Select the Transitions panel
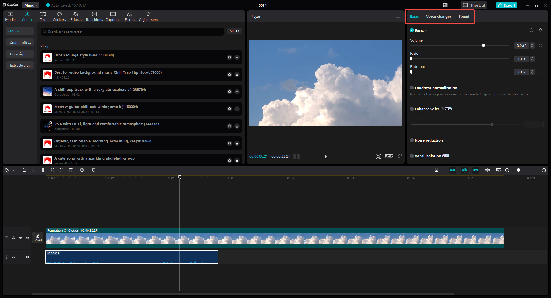 pyautogui.click(x=94, y=16)
